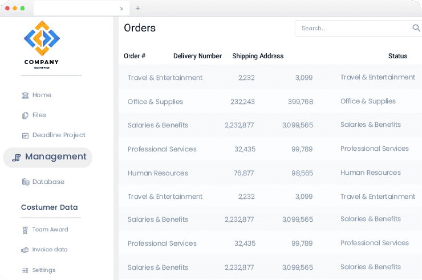The height and width of the screenshot is (280, 422).
Task: Sort by Delivery Number column header
Action: (197, 56)
